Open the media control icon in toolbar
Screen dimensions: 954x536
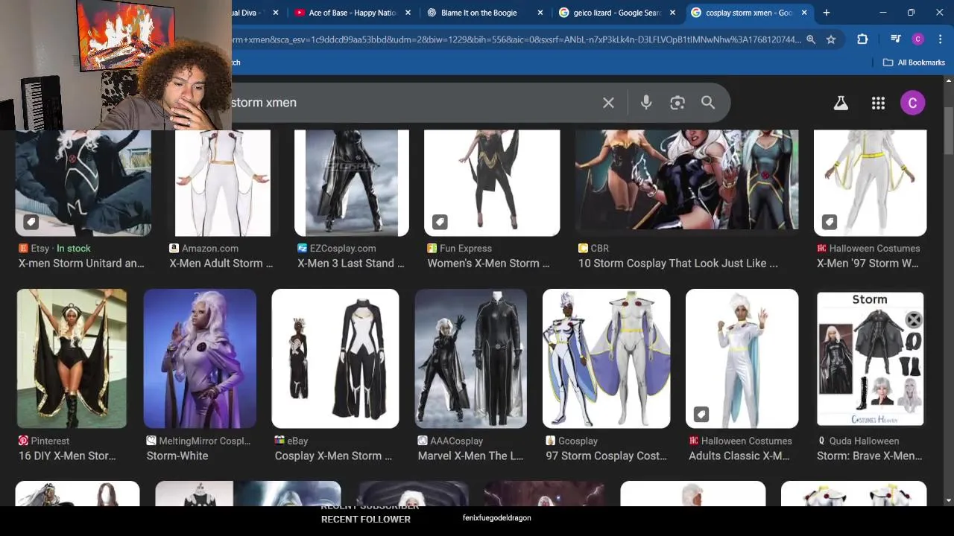click(x=896, y=39)
